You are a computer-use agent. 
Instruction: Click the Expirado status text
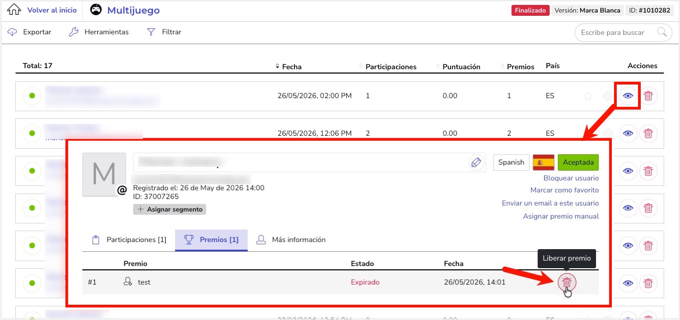click(x=365, y=282)
